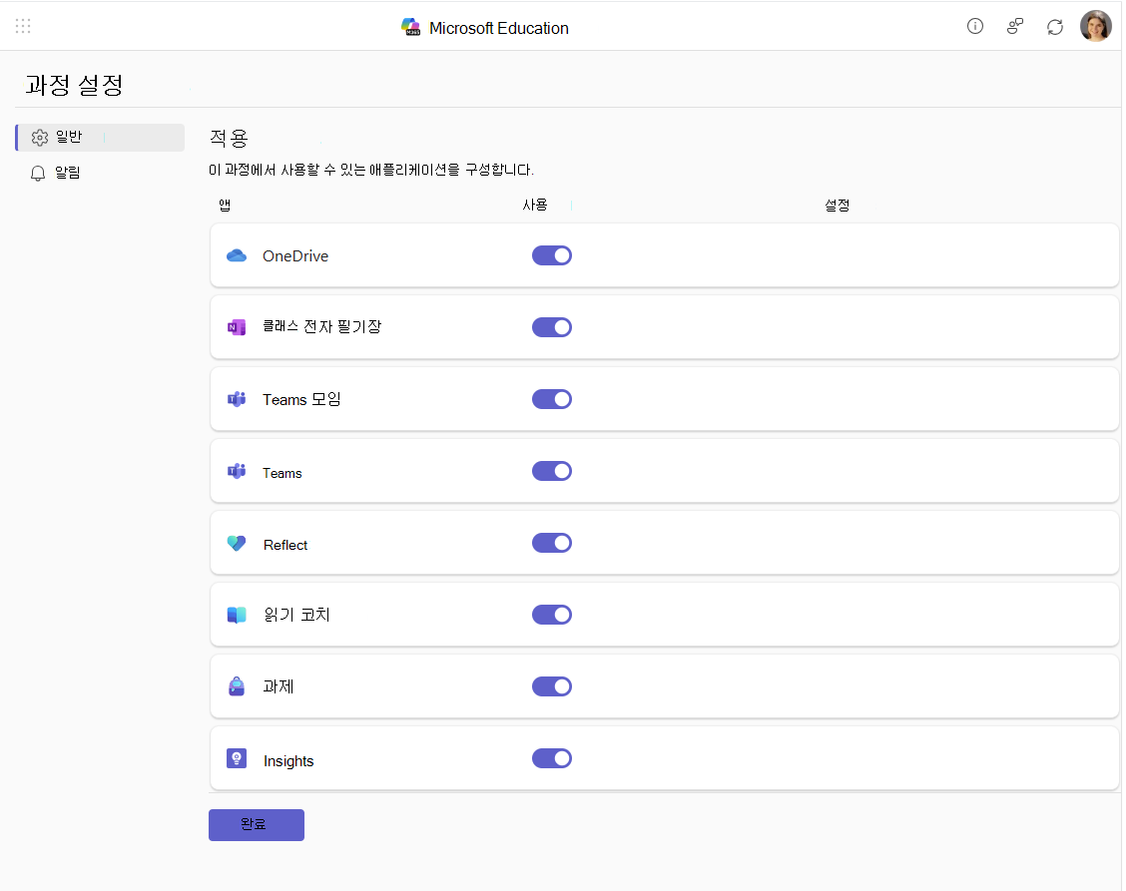Click the Reflect heart icon

point(237,544)
